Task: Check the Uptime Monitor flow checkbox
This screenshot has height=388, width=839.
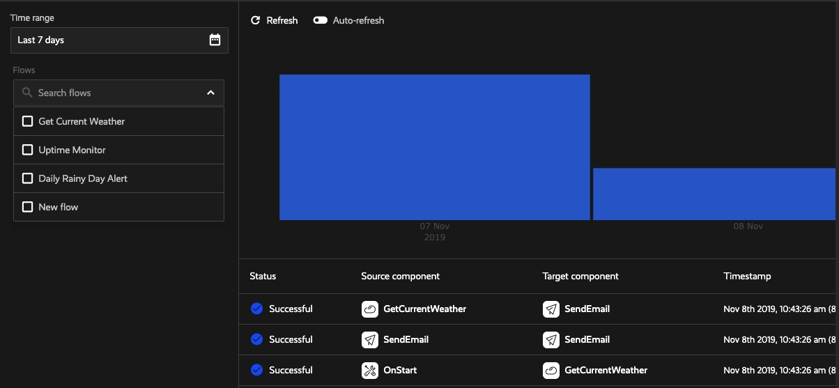Action: (28, 150)
